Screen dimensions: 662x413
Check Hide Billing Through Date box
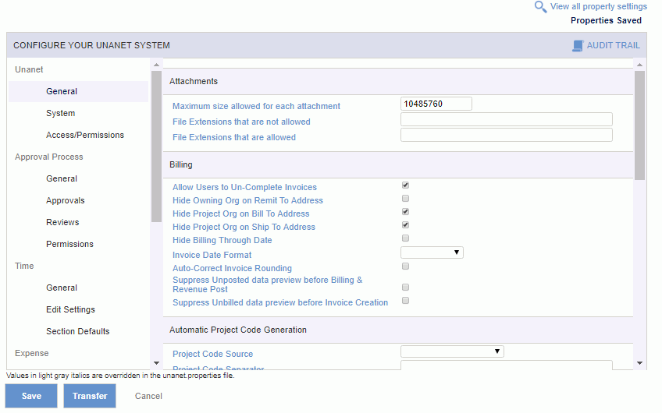click(x=405, y=238)
